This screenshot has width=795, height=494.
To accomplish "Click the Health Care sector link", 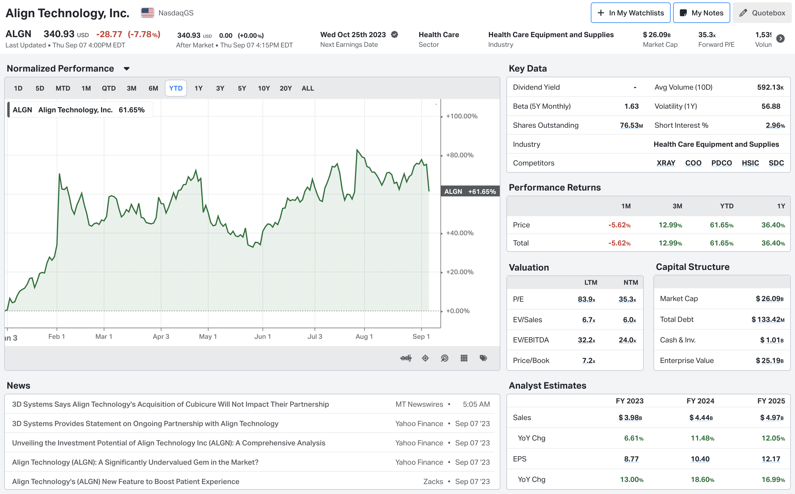I will tap(439, 35).
